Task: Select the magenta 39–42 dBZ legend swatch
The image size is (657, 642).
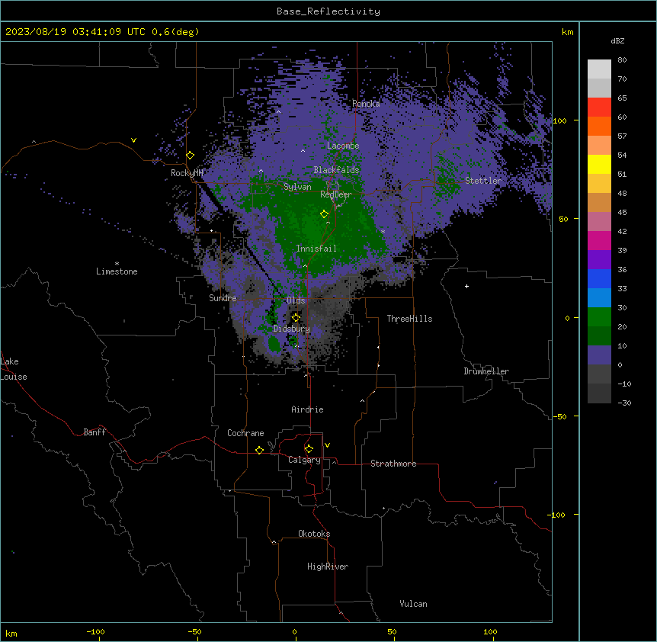Action: tap(599, 240)
